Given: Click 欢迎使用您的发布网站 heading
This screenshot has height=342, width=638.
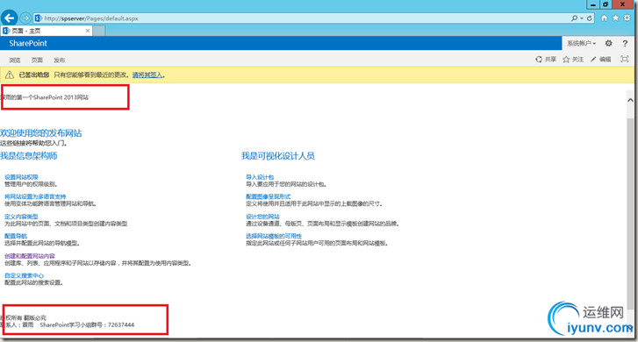Looking at the screenshot, I should [x=40, y=133].
